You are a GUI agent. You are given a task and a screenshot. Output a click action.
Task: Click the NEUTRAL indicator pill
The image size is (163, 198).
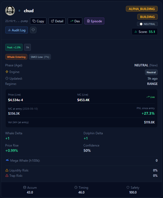click(x=147, y=24)
